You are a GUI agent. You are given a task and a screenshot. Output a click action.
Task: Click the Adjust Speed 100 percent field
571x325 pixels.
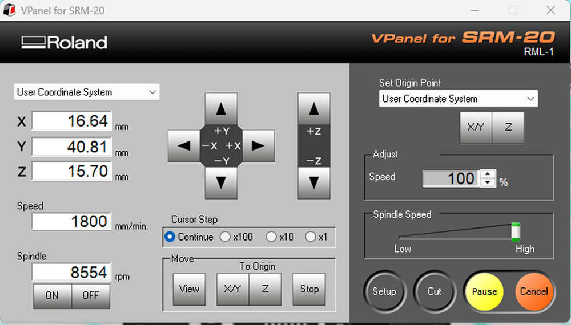pyautogui.click(x=451, y=178)
